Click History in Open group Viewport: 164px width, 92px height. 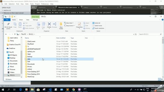coord(87,28)
